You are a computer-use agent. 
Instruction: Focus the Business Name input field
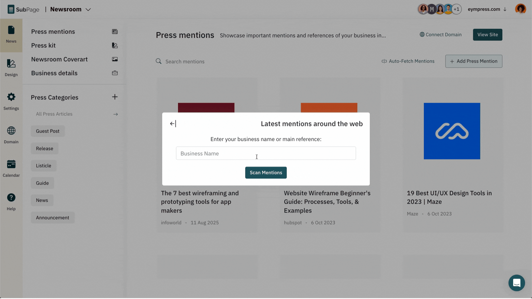point(266,153)
